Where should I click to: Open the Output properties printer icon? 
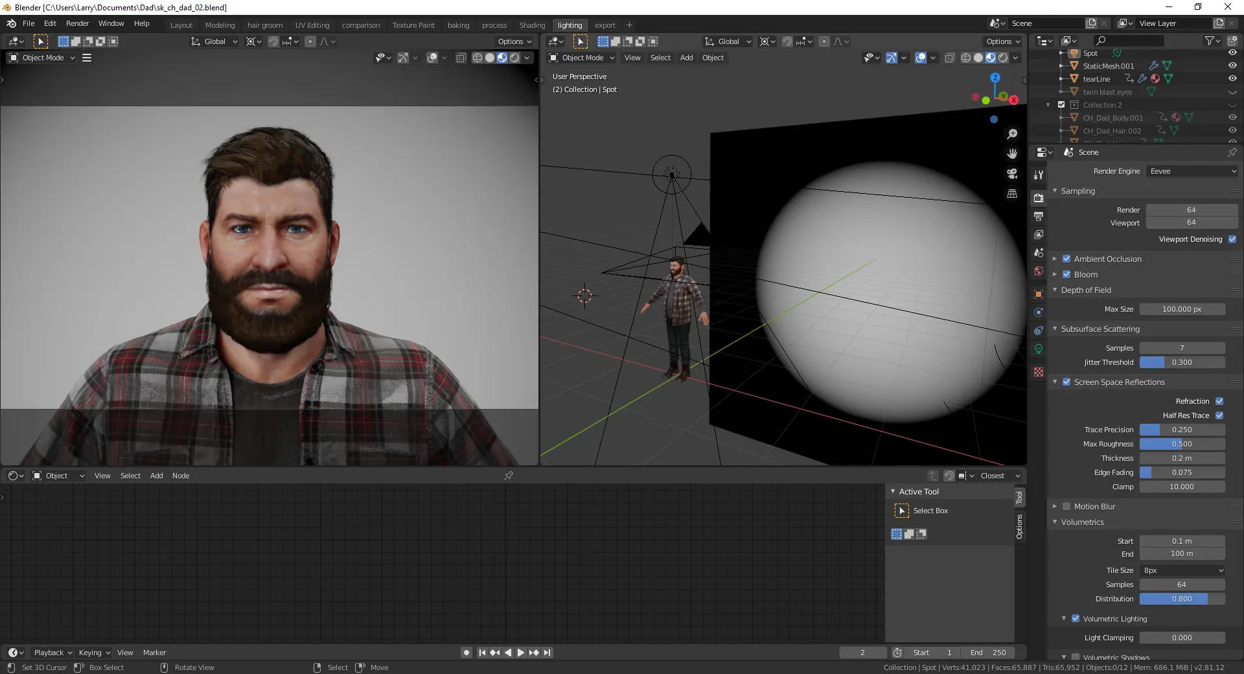(1039, 216)
